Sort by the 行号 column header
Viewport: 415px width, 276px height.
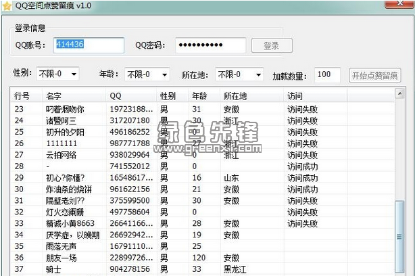coord(26,95)
